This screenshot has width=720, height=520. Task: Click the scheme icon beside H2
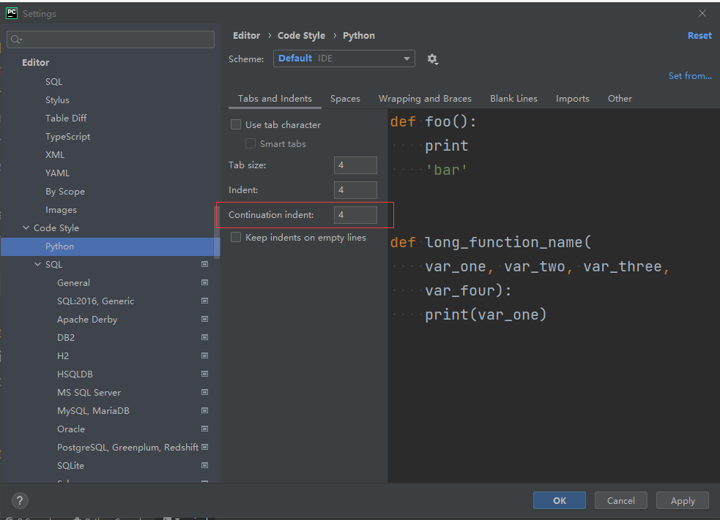205,356
